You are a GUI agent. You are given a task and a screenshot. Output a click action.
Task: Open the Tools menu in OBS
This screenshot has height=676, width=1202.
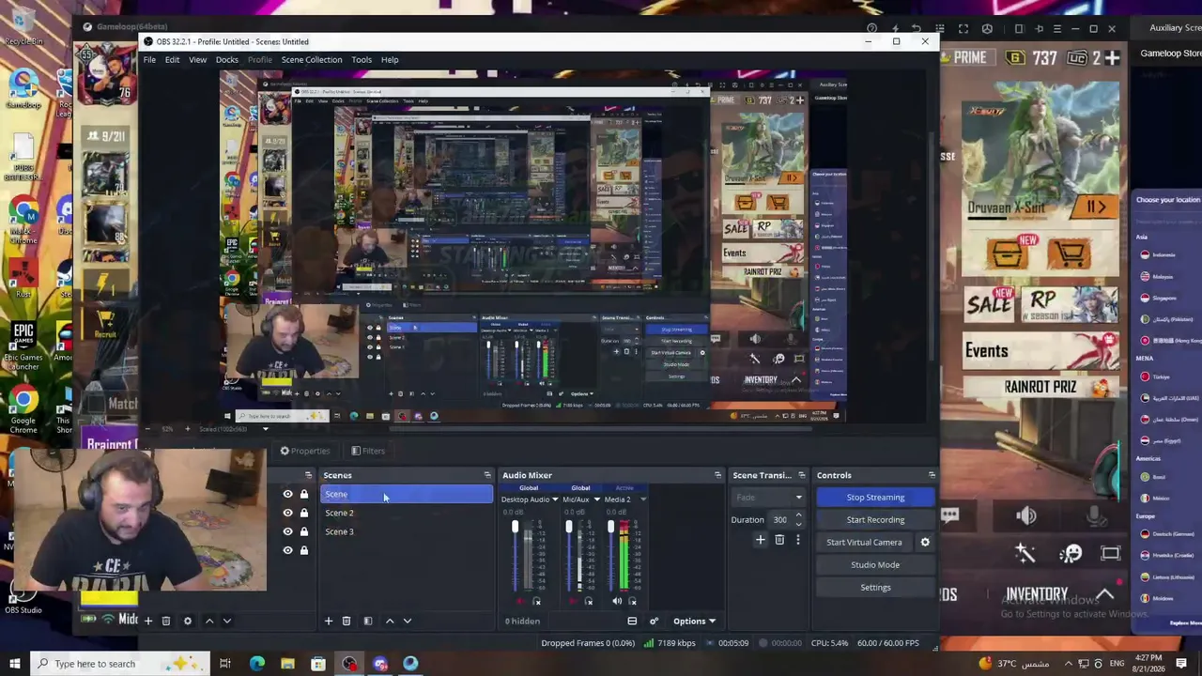[x=362, y=60]
